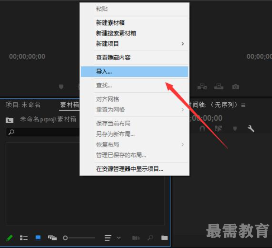Click 在资源管理器中显示项目...
Viewport: 272px width, 248px height.
tap(130, 169)
